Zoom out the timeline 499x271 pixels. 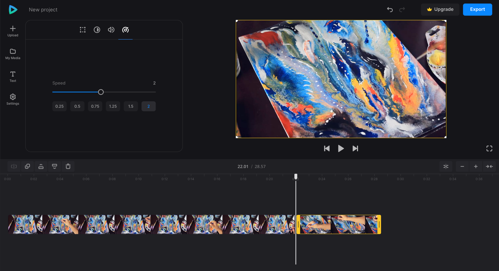[x=462, y=166]
